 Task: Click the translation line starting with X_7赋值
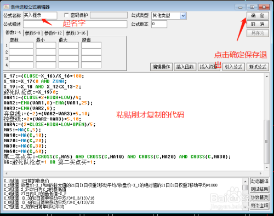(34, 207)
